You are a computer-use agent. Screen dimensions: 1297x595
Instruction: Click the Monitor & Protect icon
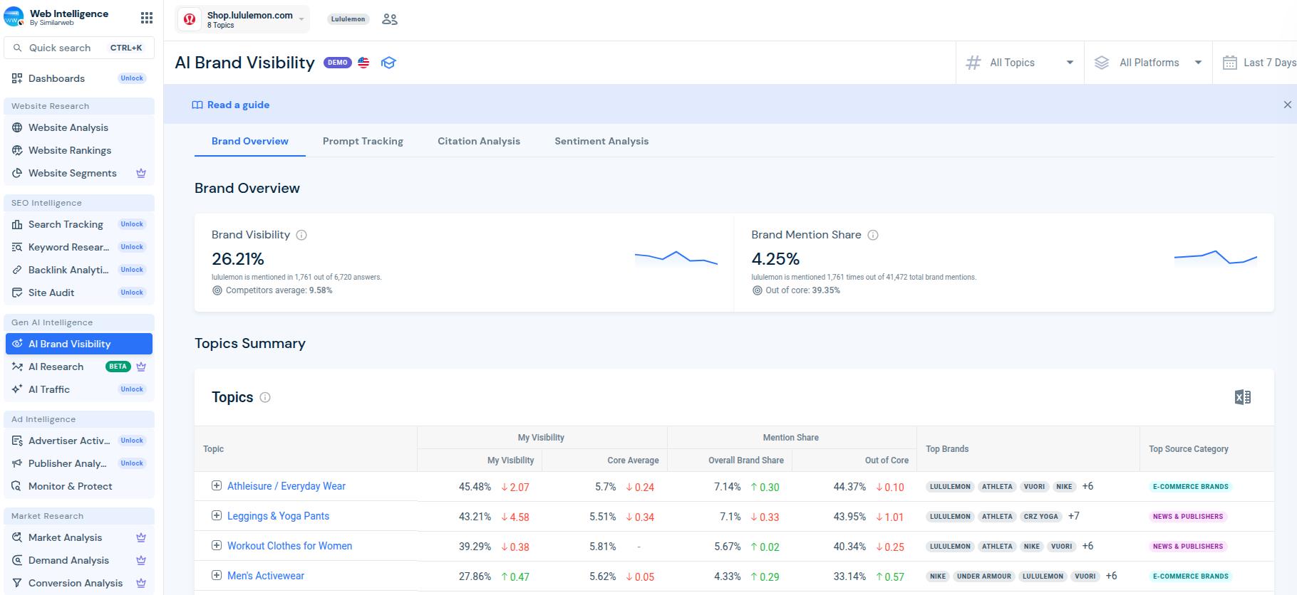pos(17,486)
